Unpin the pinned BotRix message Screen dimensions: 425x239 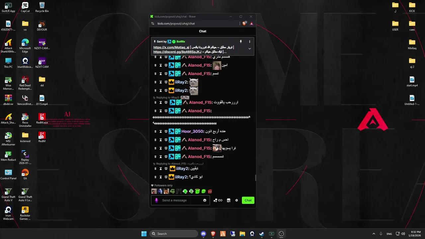click(x=241, y=41)
